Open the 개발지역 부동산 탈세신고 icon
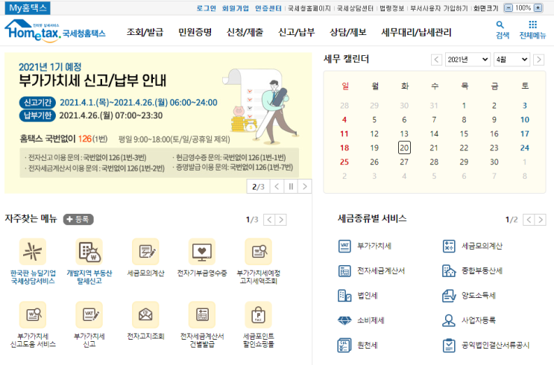 coord(89,251)
